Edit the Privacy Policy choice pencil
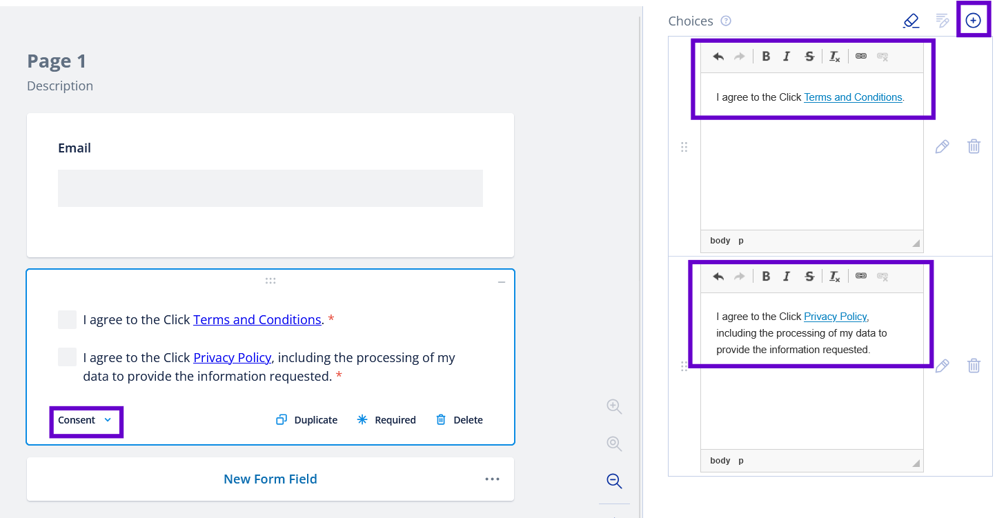This screenshot has height=518, width=1006. coord(942,366)
